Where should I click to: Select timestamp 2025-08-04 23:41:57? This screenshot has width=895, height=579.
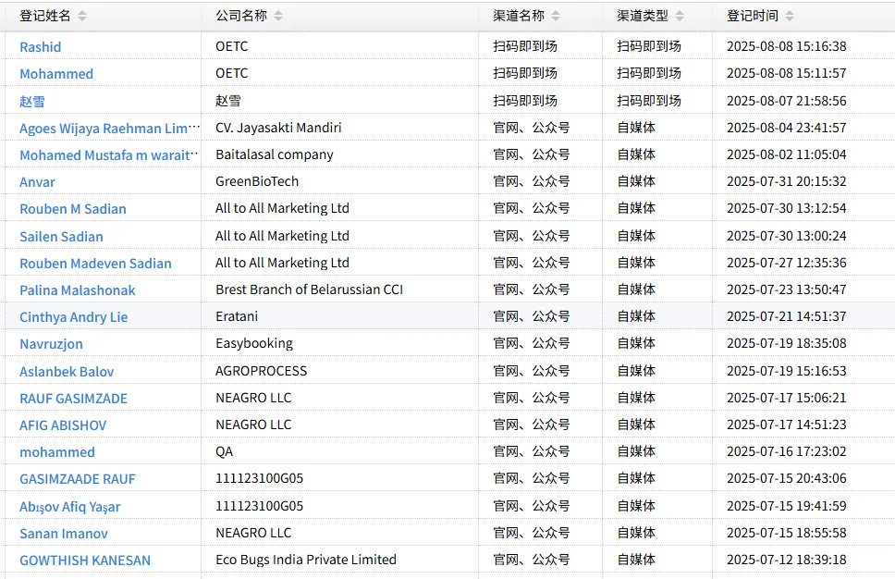786,128
